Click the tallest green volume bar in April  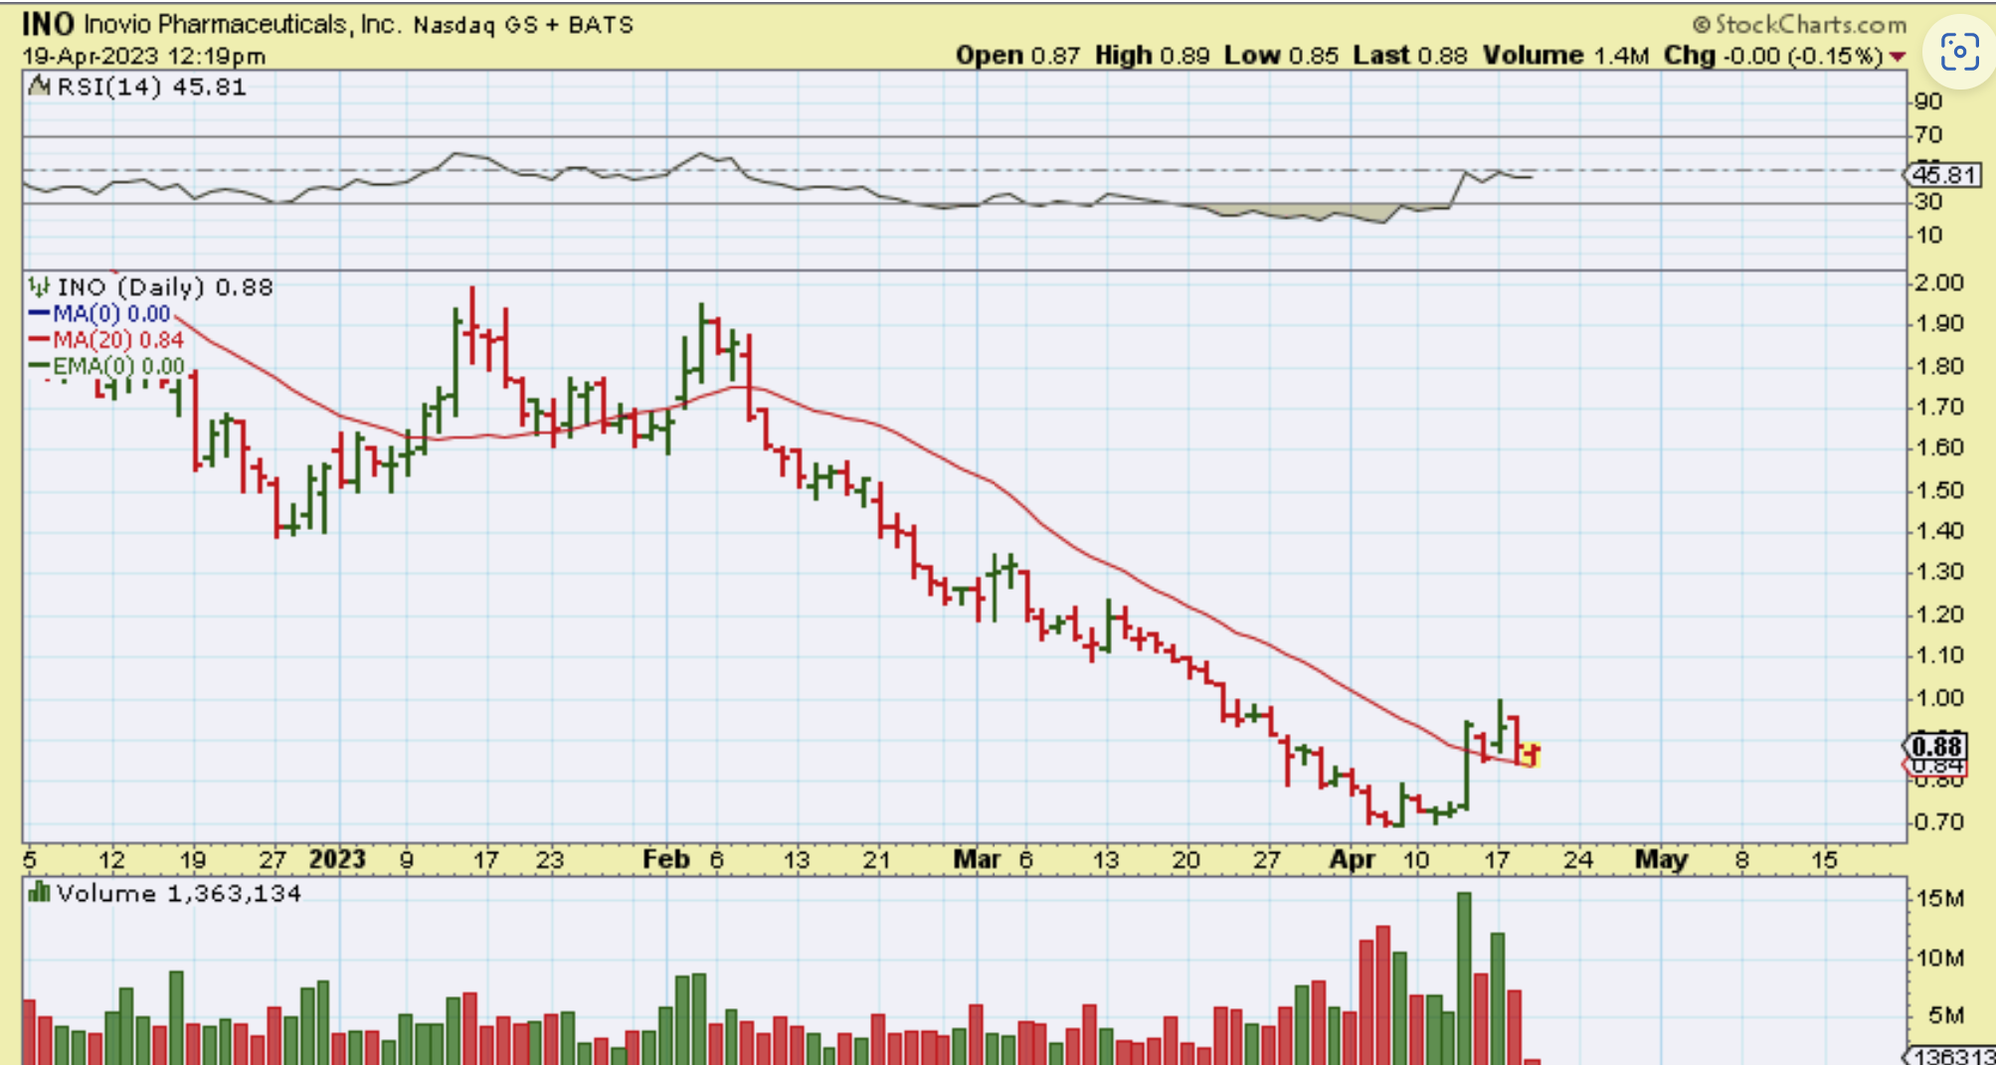[x=1464, y=978]
